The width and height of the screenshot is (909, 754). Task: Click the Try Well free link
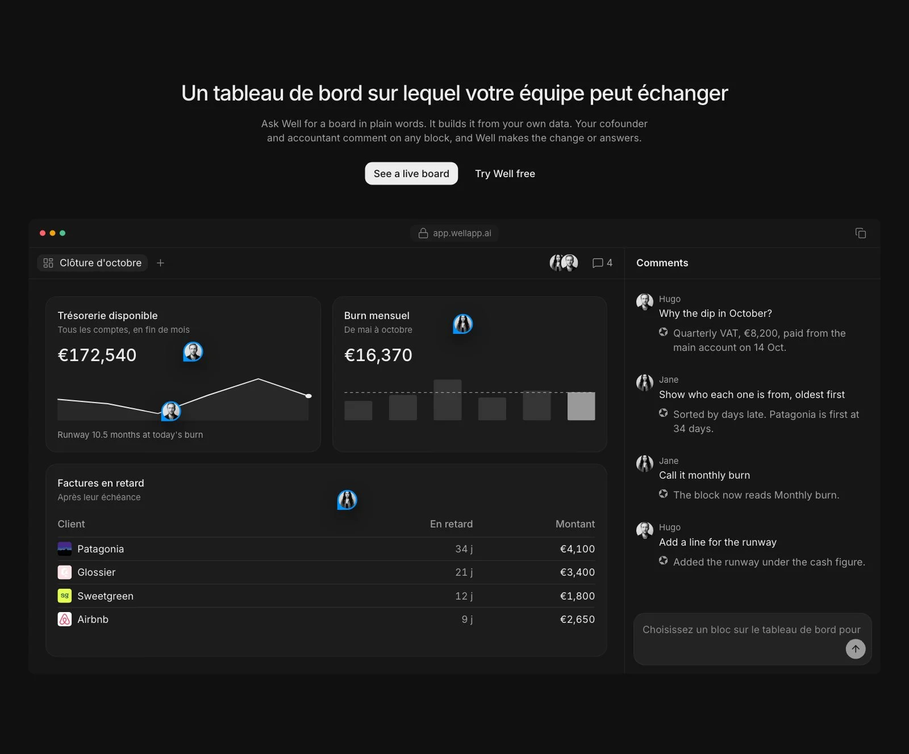click(x=505, y=174)
